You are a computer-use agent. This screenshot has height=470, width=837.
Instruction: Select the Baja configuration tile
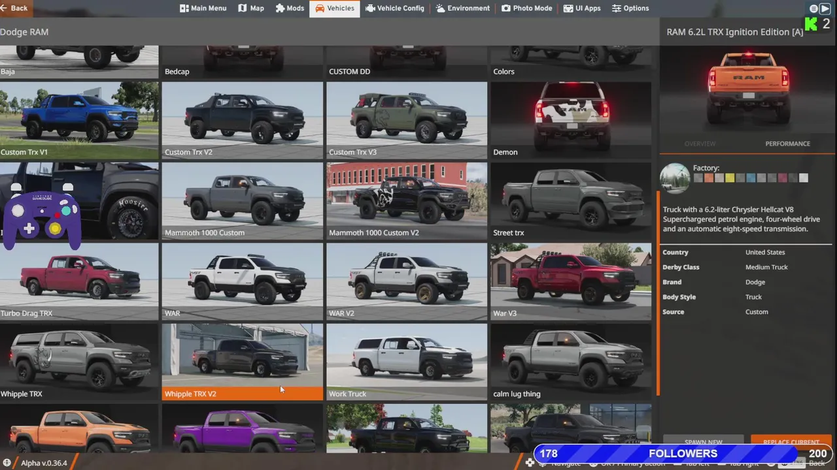click(x=79, y=62)
